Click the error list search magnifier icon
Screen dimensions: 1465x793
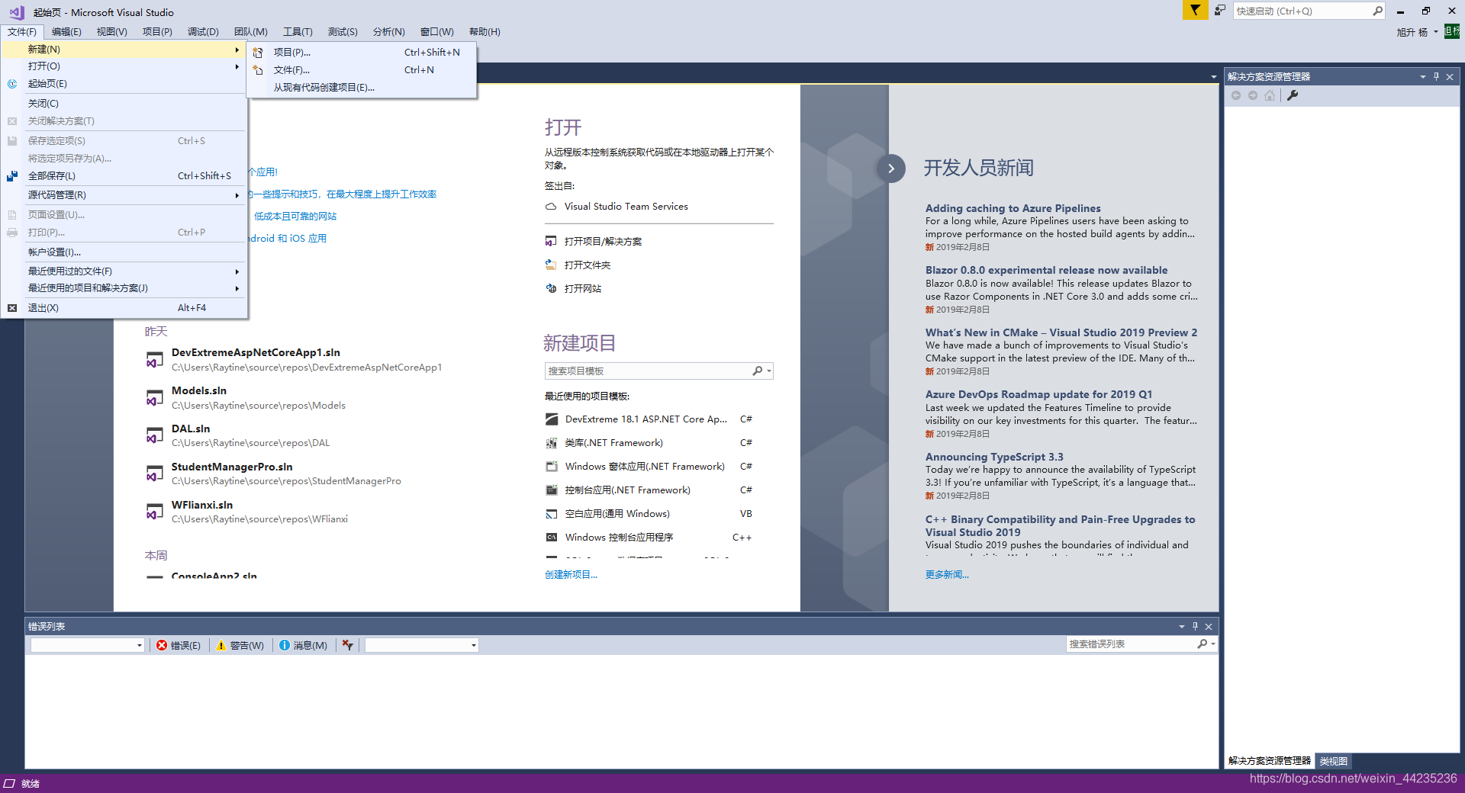coord(1202,644)
